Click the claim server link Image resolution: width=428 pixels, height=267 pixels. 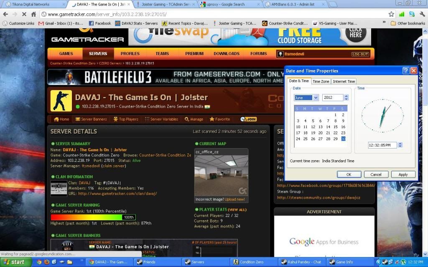[114, 166]
